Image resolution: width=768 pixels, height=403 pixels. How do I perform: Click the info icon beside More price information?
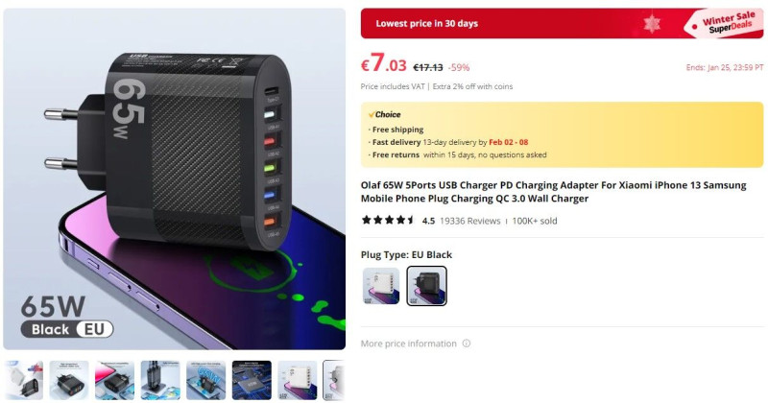pyautogui.click(x=467, y=344)
